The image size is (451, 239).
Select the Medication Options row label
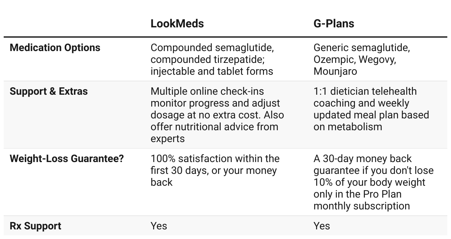[x=55, y=48]
